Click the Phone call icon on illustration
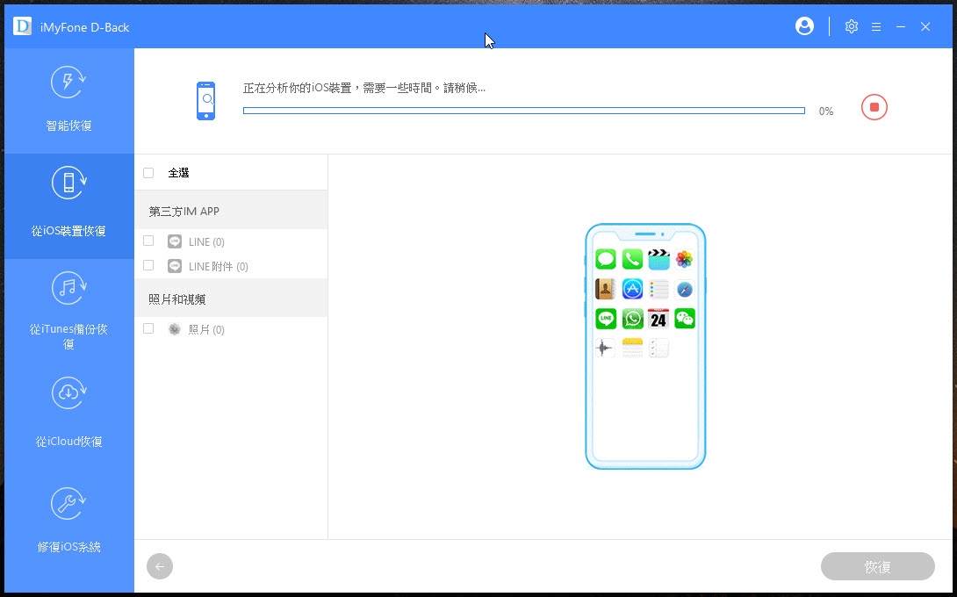The image size is (957, 597). pos(632,259)
